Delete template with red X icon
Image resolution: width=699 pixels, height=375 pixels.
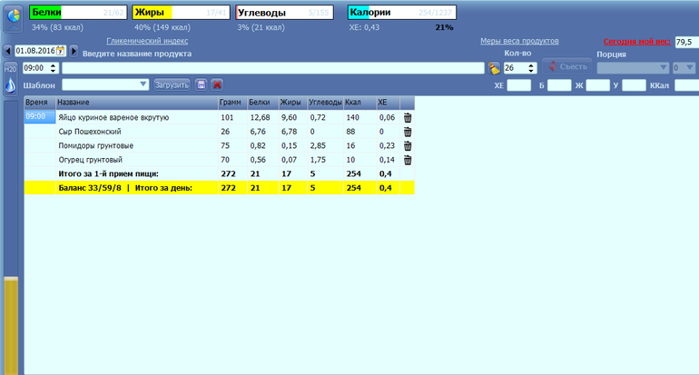coord(217,84)
